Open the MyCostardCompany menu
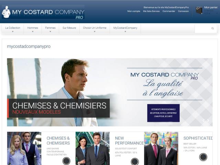The width and height of the screenshot is (220, 165). pyautogui.click(x=125, y=29)
